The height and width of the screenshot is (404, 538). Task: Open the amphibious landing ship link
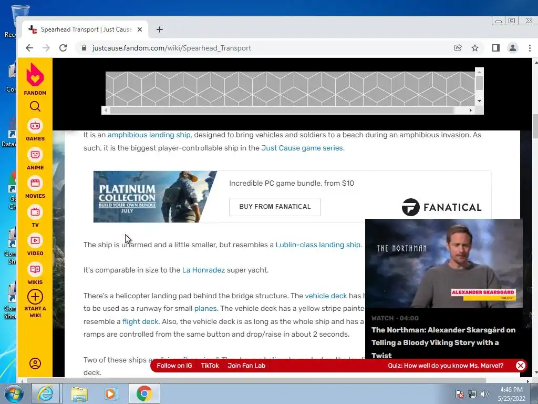tap(150, 135)
